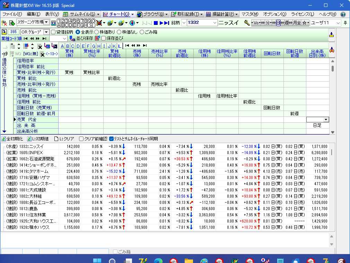
Task: Select the 全表示 radio button
Action: pos(78,32)
